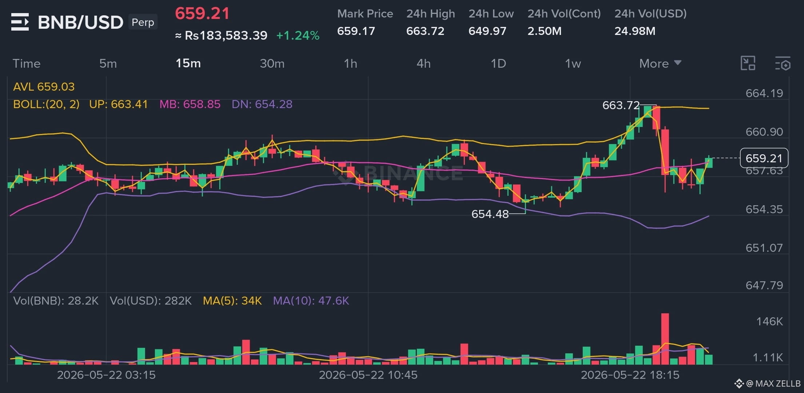Click the 663.72 high marker on chart
This screenshot has width=804, height=393.
tap(621, 105)
